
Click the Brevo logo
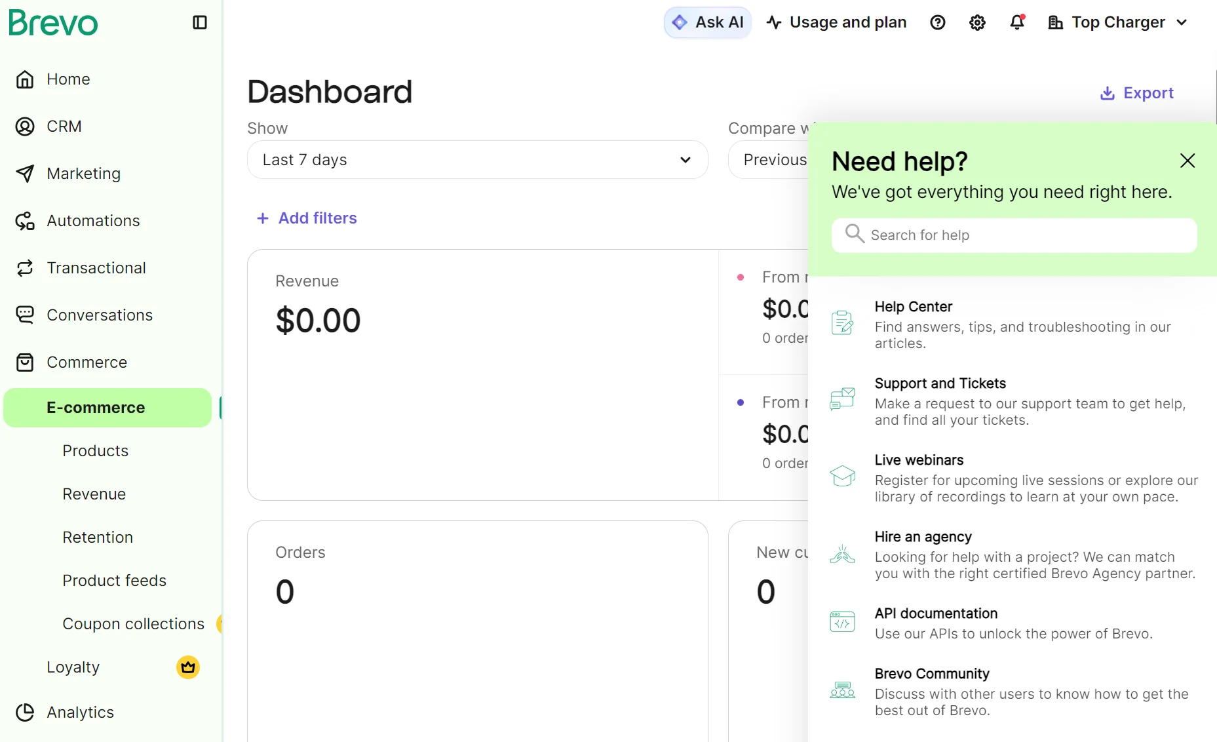pyautogui.click(x=53, y=23)
